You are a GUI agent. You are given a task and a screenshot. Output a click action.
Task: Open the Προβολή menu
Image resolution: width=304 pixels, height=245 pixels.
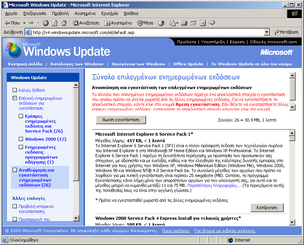(x=60, y=13)
